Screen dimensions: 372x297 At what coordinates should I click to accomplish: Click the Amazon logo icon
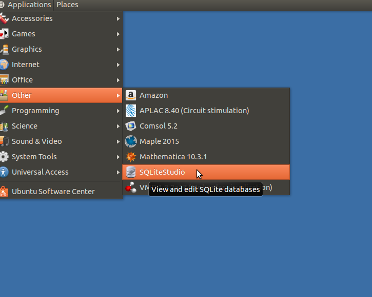point(131,95)
